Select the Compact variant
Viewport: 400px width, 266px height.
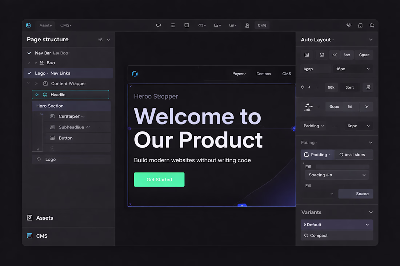[337, 236]
